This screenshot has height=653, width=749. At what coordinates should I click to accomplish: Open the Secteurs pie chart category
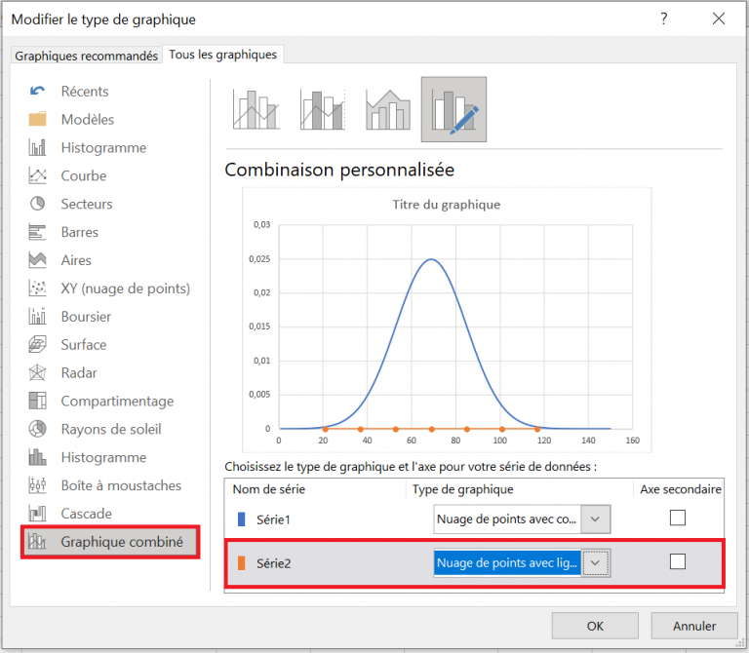click(86, 204)
